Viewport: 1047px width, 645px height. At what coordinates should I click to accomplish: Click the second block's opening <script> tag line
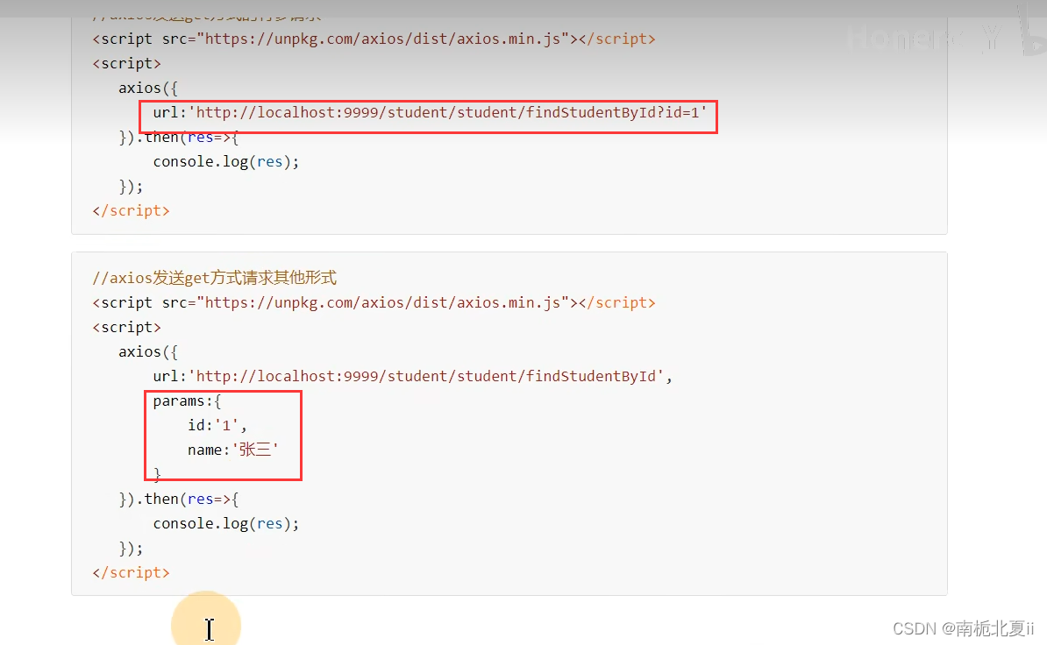coord(127,328)
